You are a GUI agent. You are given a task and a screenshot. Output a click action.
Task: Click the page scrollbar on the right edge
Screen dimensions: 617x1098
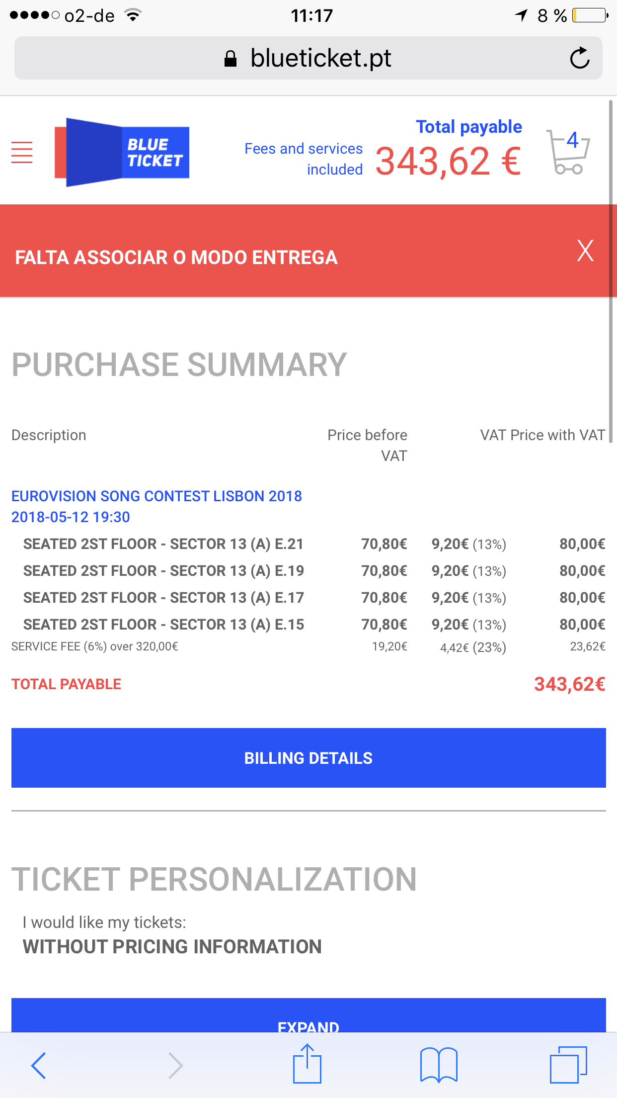(611, 271)
